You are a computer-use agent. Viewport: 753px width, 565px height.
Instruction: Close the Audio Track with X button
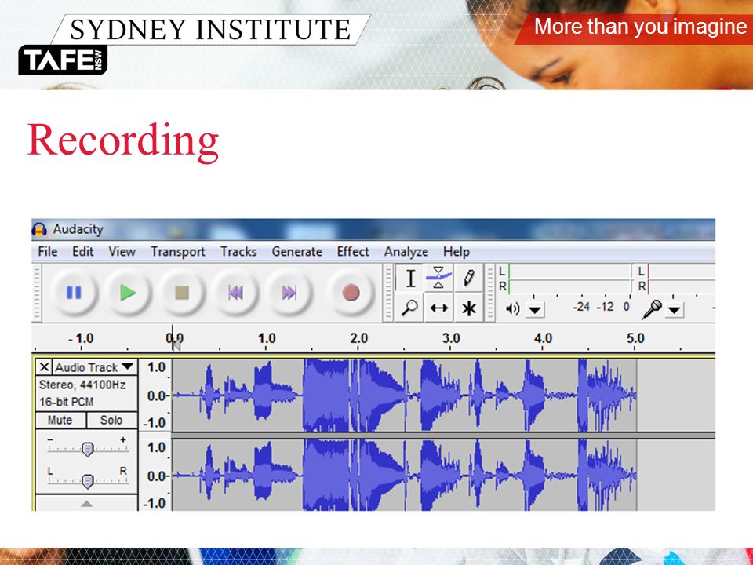(44, 367)
